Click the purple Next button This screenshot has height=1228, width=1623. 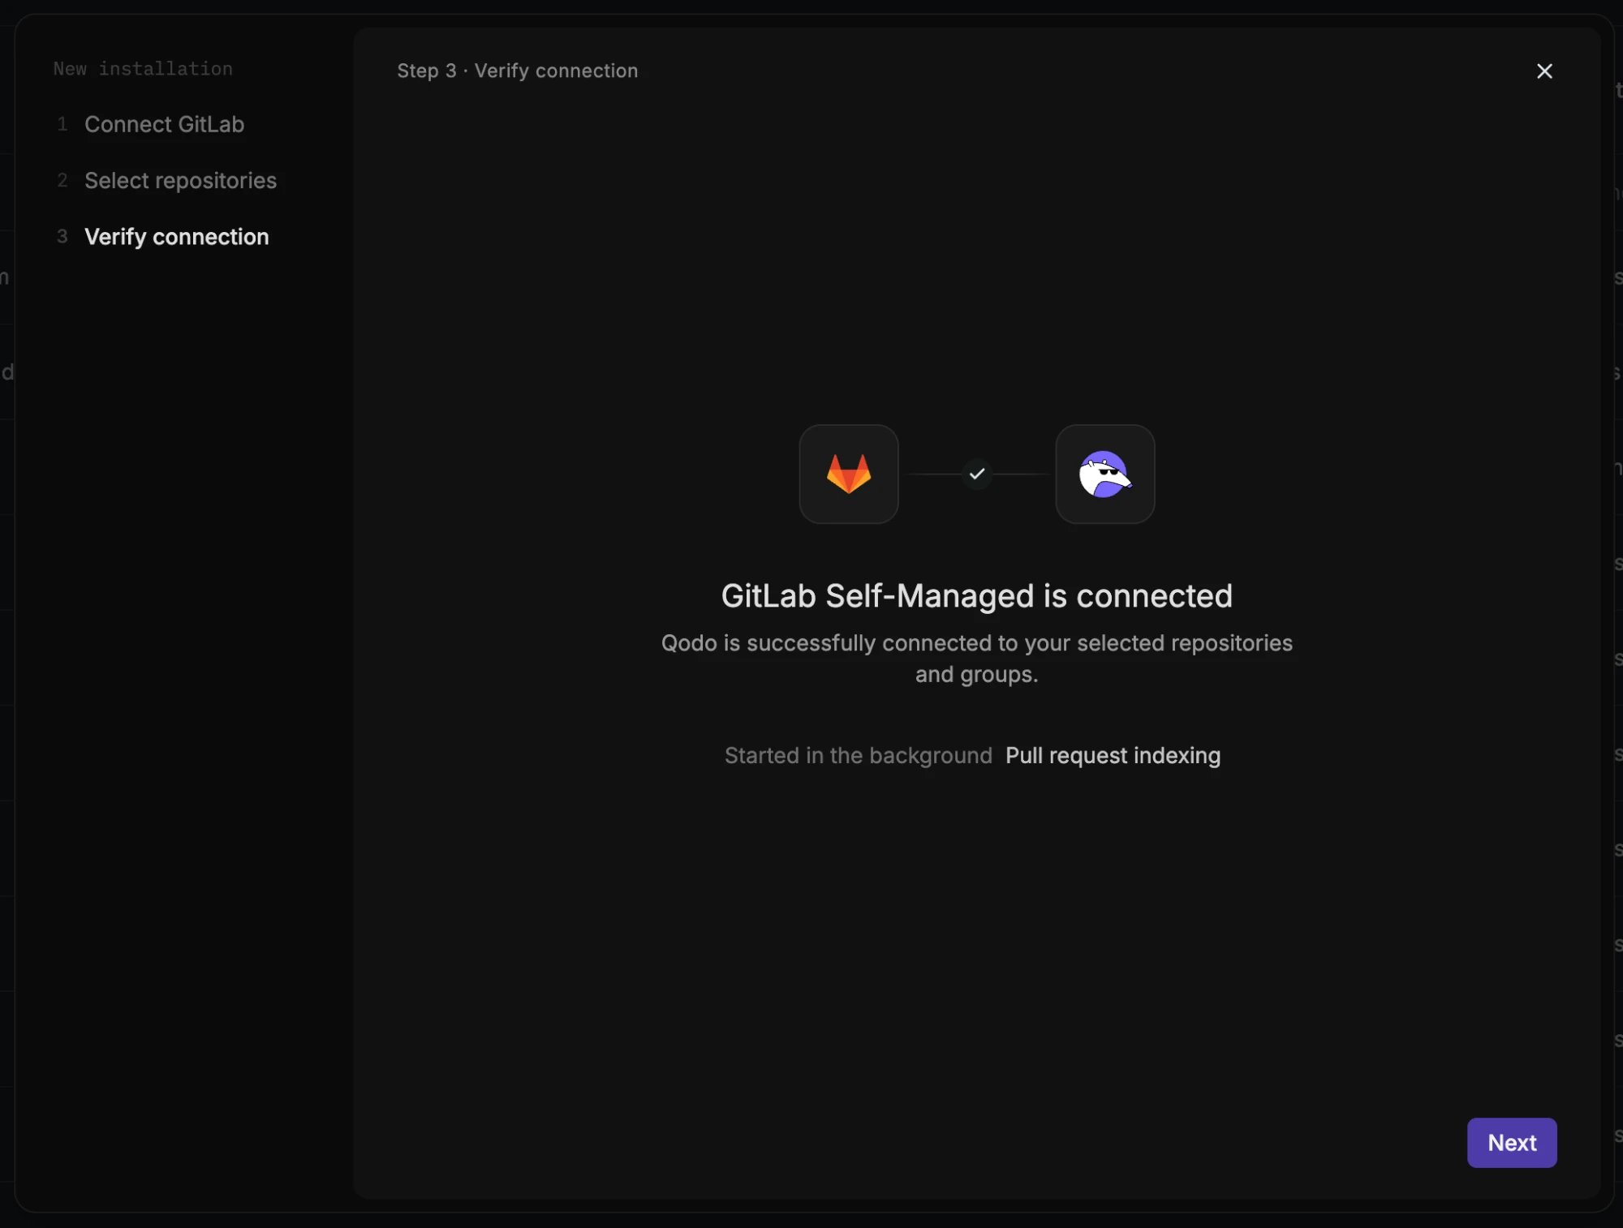click(1512, 1142)
